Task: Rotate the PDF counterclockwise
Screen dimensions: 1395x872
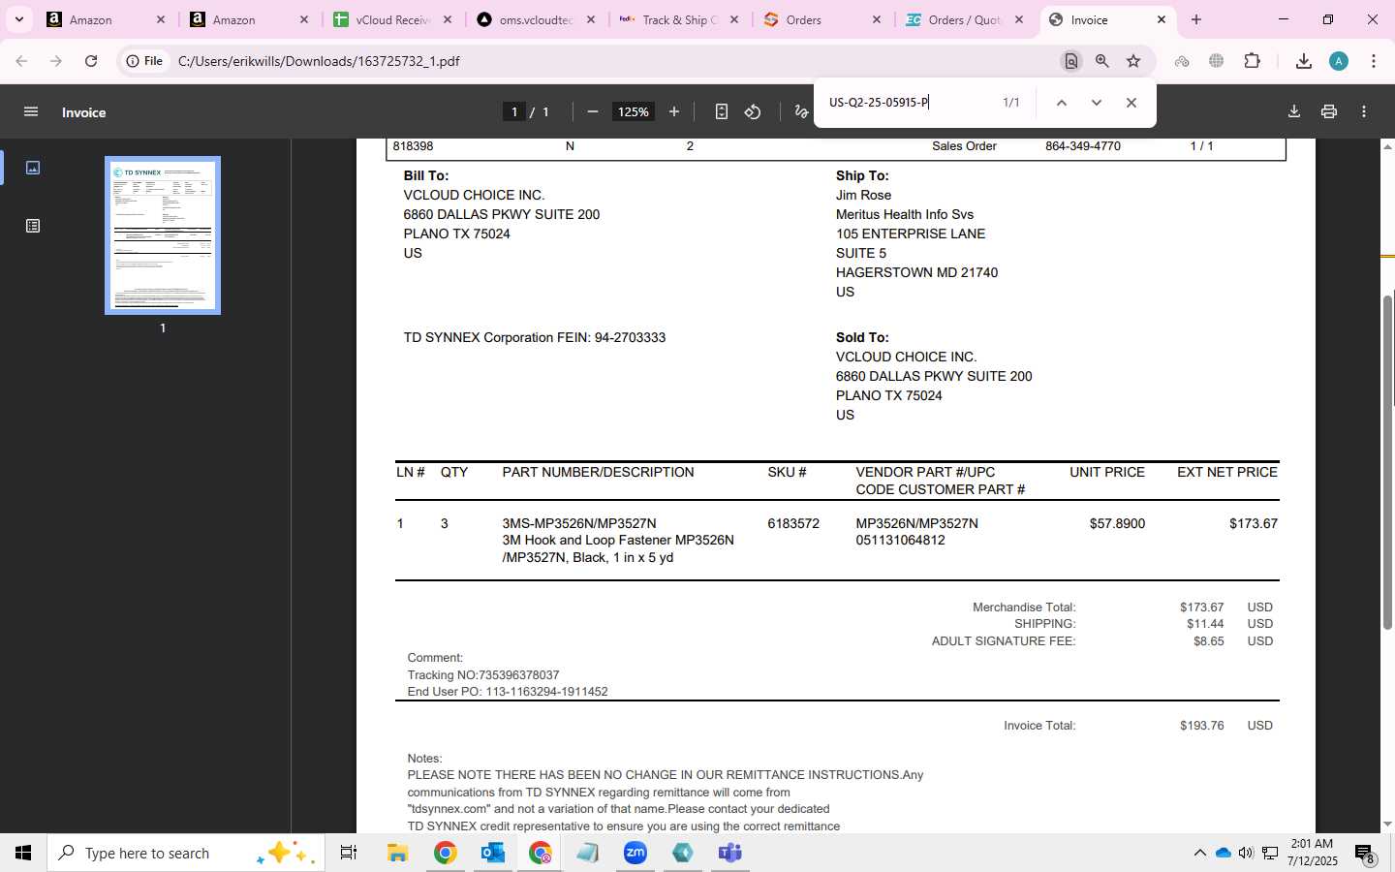Action: tap(753, 112)
